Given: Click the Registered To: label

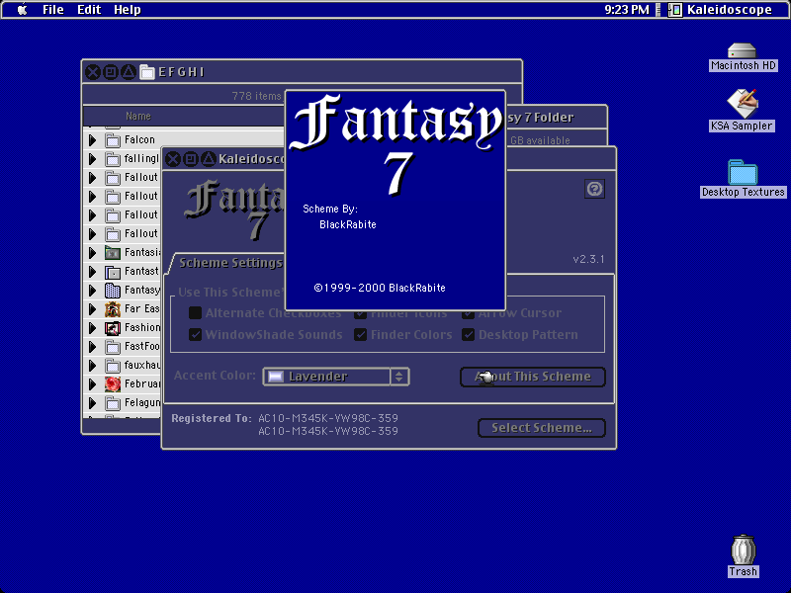Looking at the screenshot, I should (212, 418).
